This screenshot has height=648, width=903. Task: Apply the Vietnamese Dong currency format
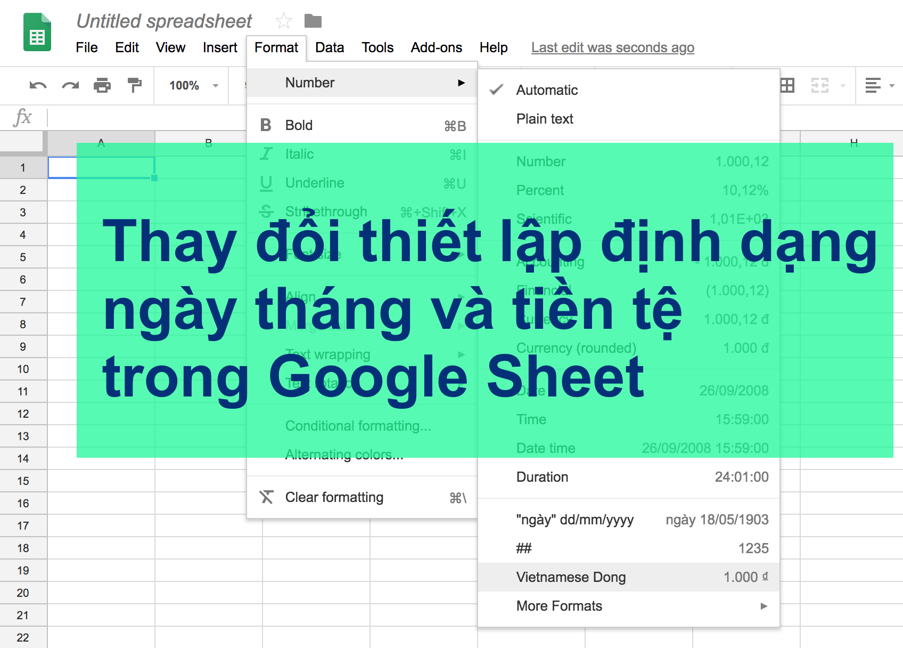[x=570, y=577]
